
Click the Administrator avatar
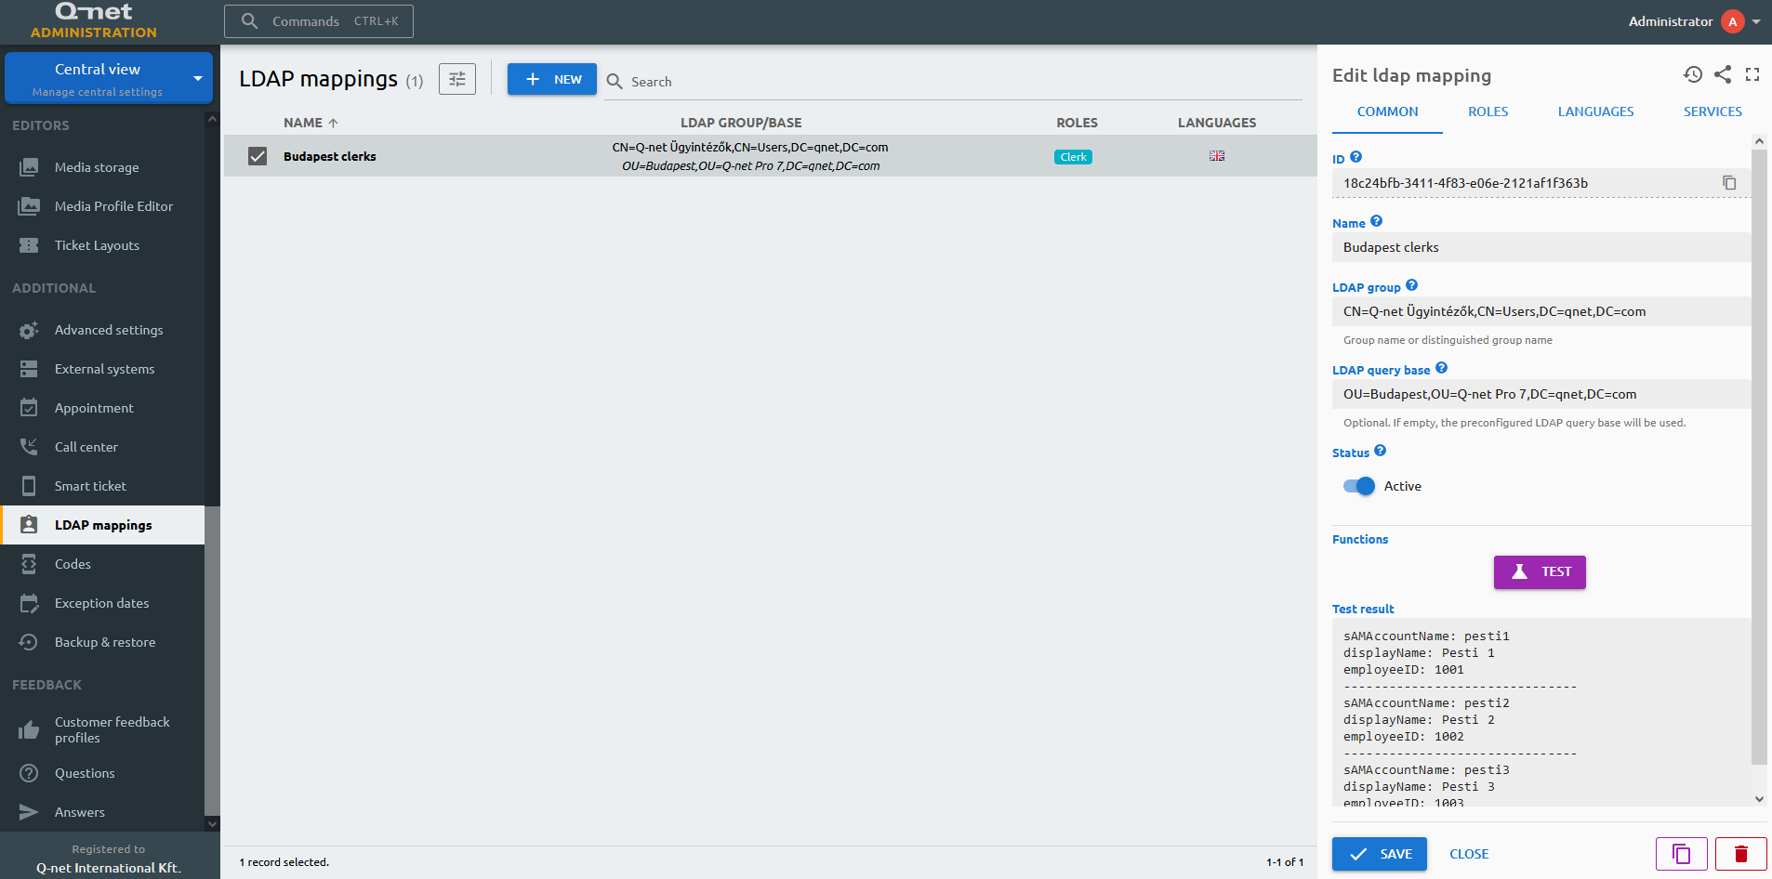[1733, 21]
